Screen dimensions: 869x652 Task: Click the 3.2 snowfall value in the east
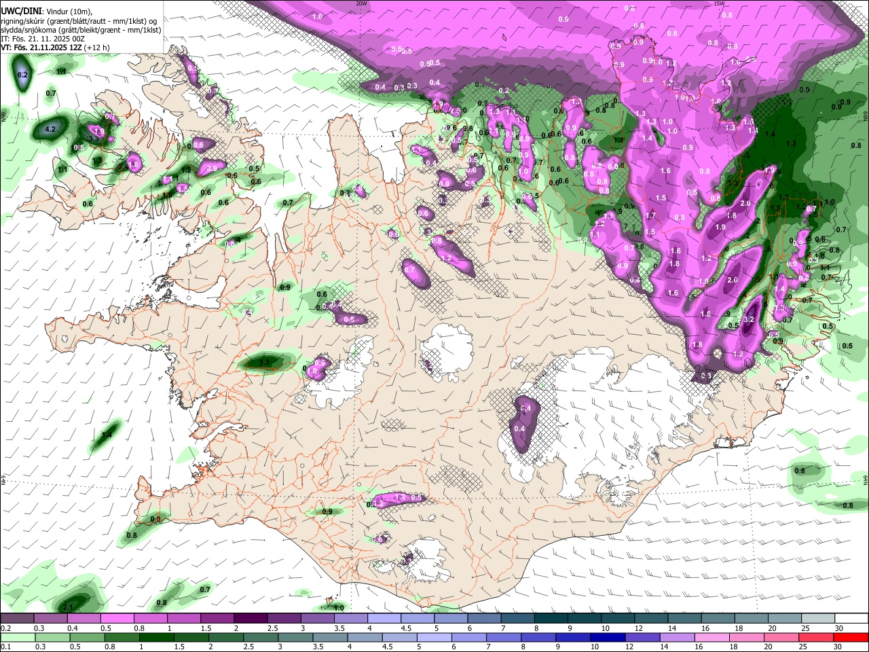[750, 319]
